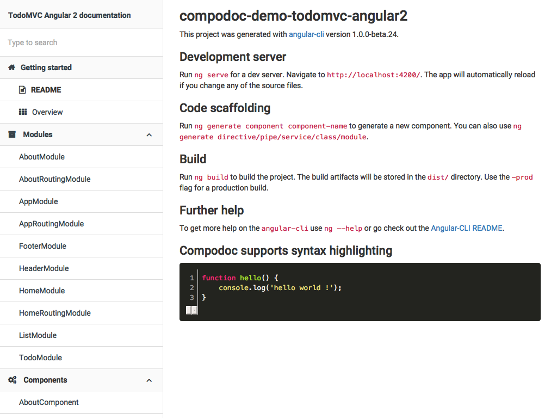The height and width of the screenshot is (418, 557).
Task: Open AboutRoutingModule documentation
Action: [x=82, y=179]
